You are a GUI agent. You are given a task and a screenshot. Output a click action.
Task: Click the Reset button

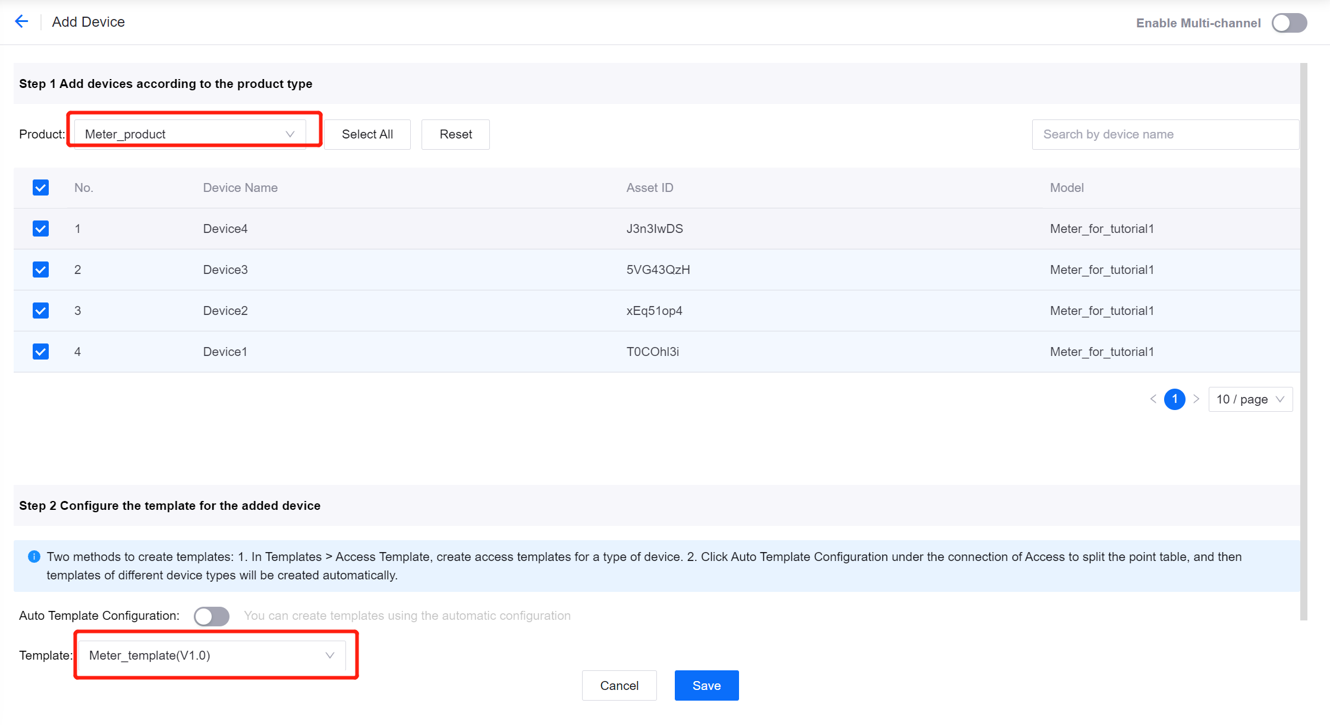coord(455,134)
